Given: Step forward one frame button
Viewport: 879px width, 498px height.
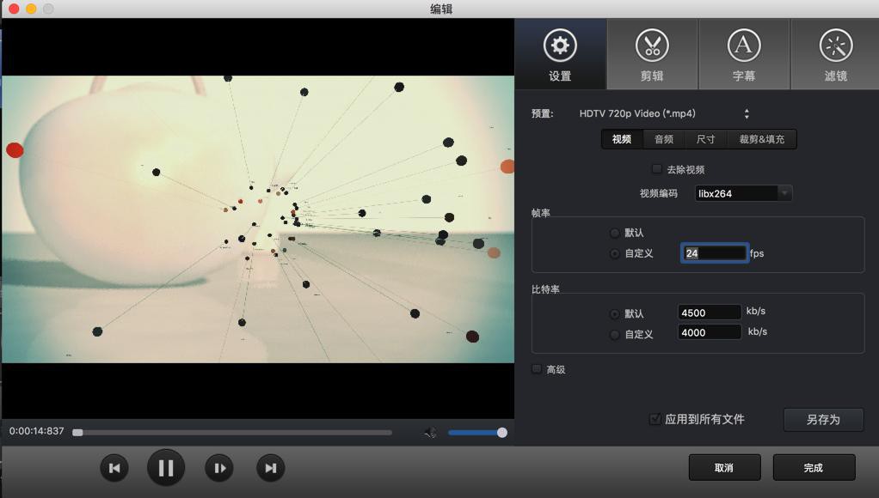Looking at the screenshot, I should point(219,468).
